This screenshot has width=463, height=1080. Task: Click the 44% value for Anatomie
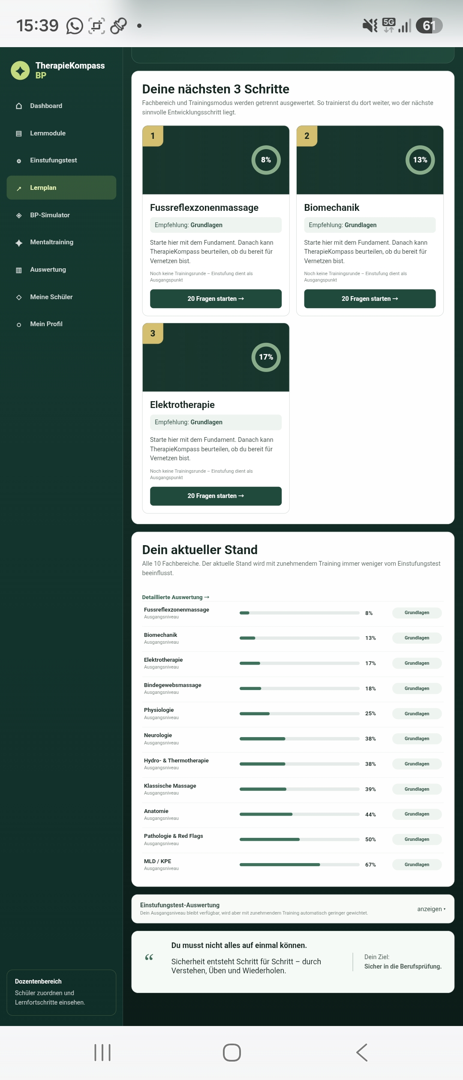point(370,814)
